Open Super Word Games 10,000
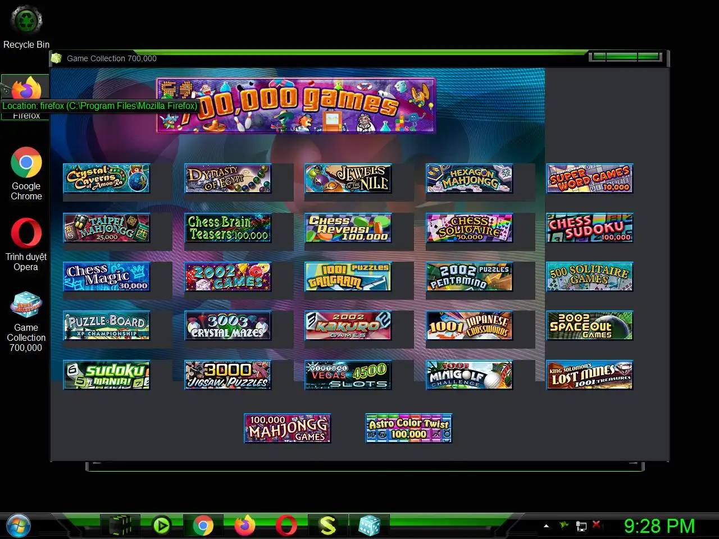 click(x=590, y=179)
